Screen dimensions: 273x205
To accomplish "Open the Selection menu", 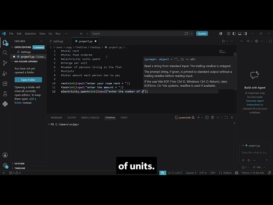I will pos(30,33).
